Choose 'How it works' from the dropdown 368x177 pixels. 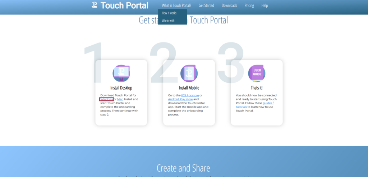point(169,13)
